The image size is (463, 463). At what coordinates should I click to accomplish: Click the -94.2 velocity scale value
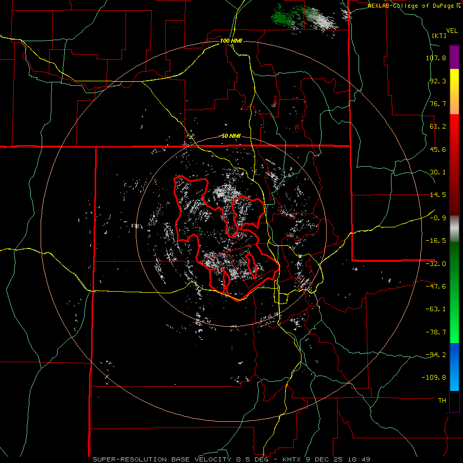point(436,354)
